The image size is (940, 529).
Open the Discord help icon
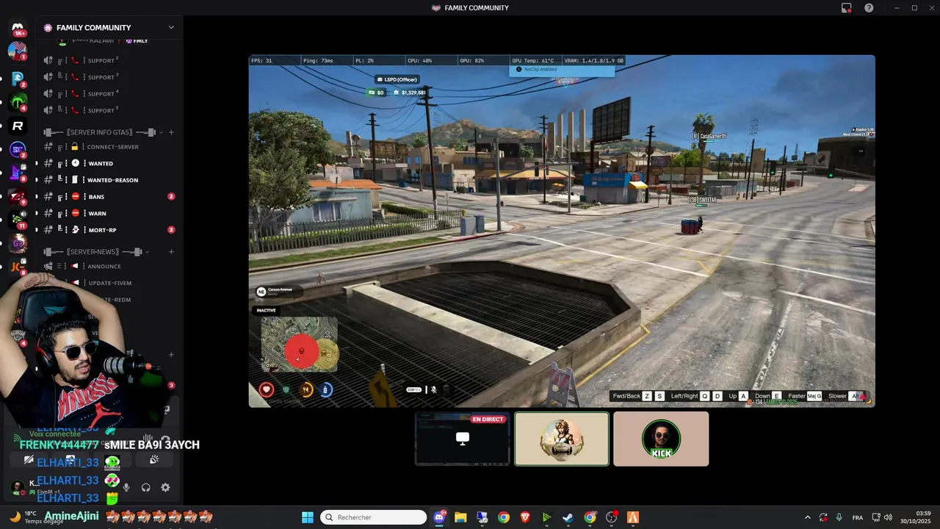click(869, 8)
